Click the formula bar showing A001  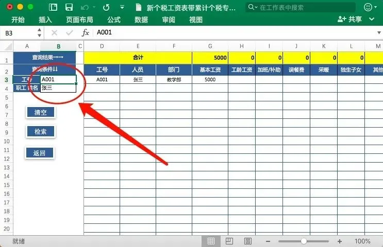pos(235,32)
